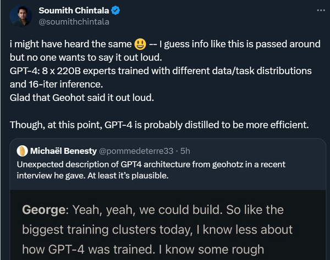Click the Soumith Chintala display name
330x260 pixels.
[74, 10]
